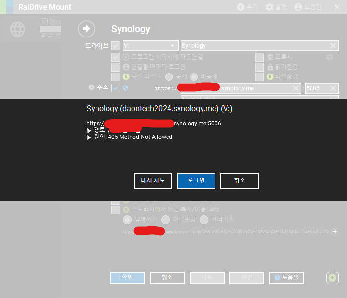Open proxy settings gear icon

(x=330, y=57)
